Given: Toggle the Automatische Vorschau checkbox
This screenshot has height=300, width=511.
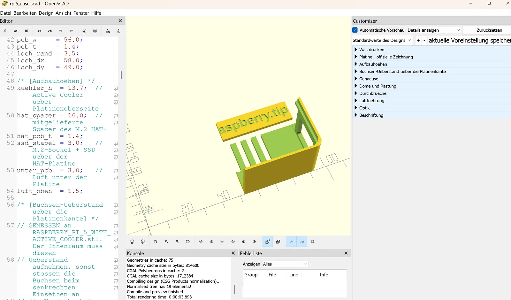Looking at the screenshot, I should point(355,30).
